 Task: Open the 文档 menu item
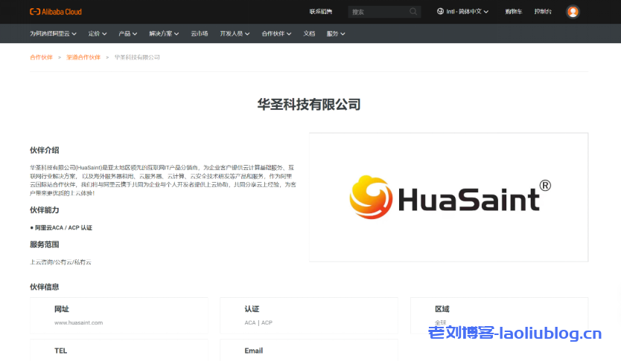(x=309, y=33)
